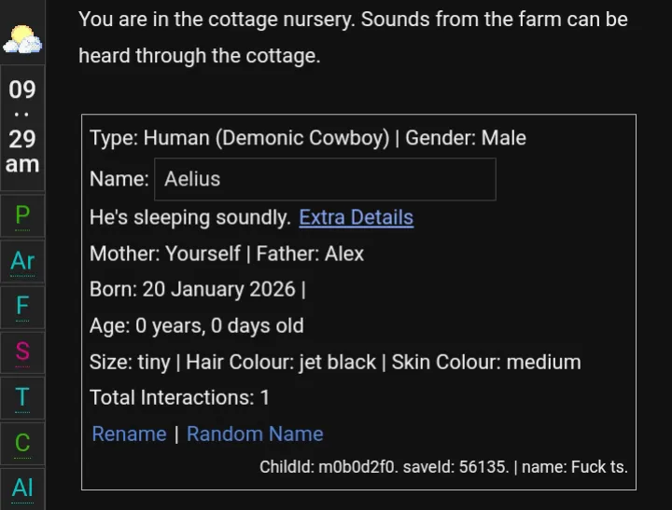Click the Total Interactions: 1 text
Viewport: 672px width, 510px height.
[179, 397]
